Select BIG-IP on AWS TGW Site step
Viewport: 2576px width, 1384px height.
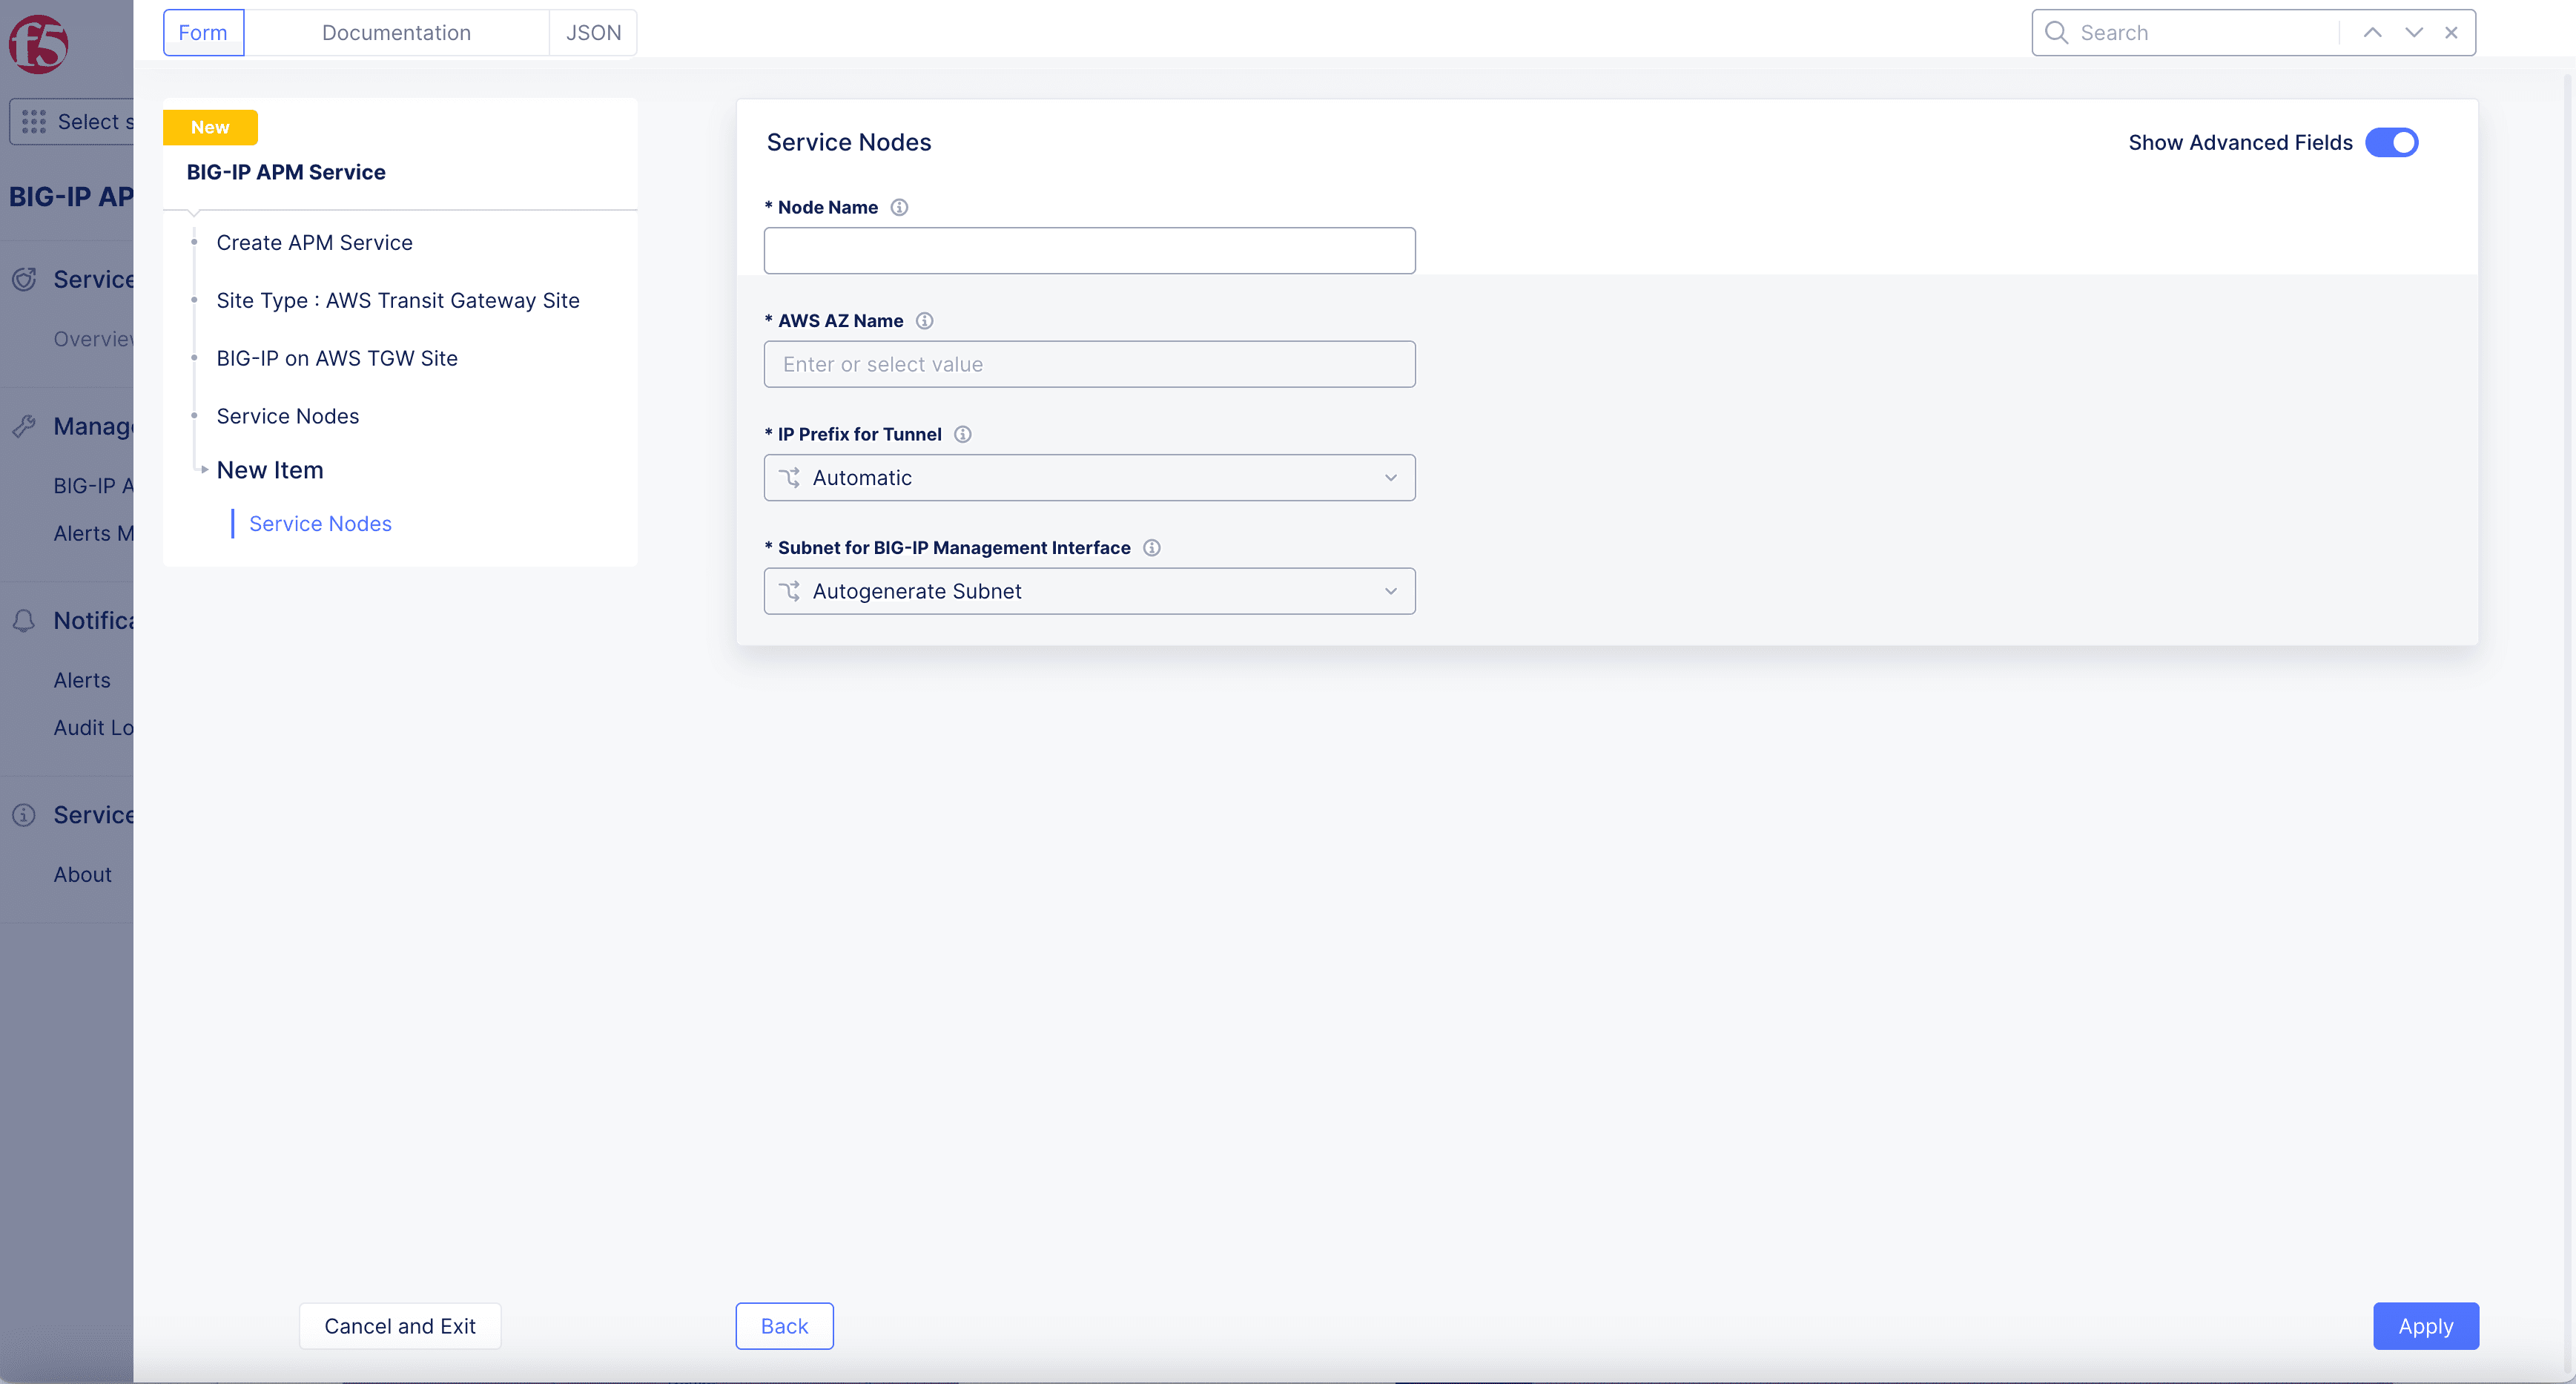tap(337, 358)
